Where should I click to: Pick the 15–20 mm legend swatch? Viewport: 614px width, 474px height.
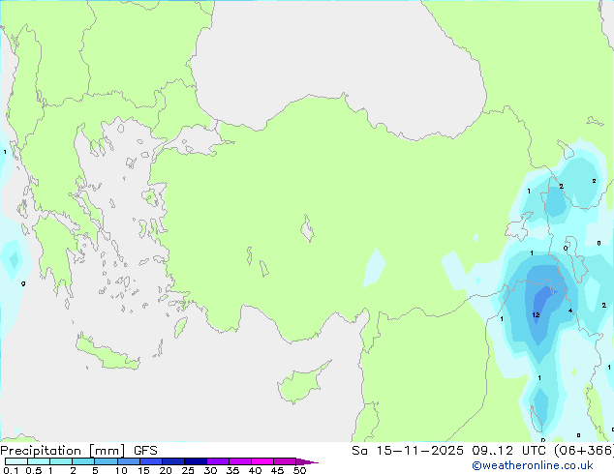[x=151, y=461]
